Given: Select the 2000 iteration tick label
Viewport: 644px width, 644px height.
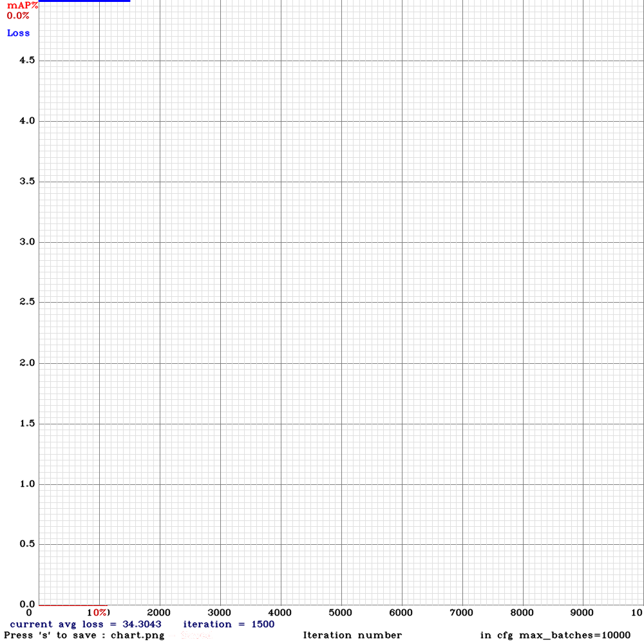Looking at the screenshot, I should [159, 612].
